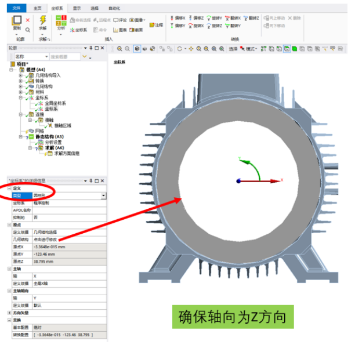Click 旋转X transform button

point(196,26)
